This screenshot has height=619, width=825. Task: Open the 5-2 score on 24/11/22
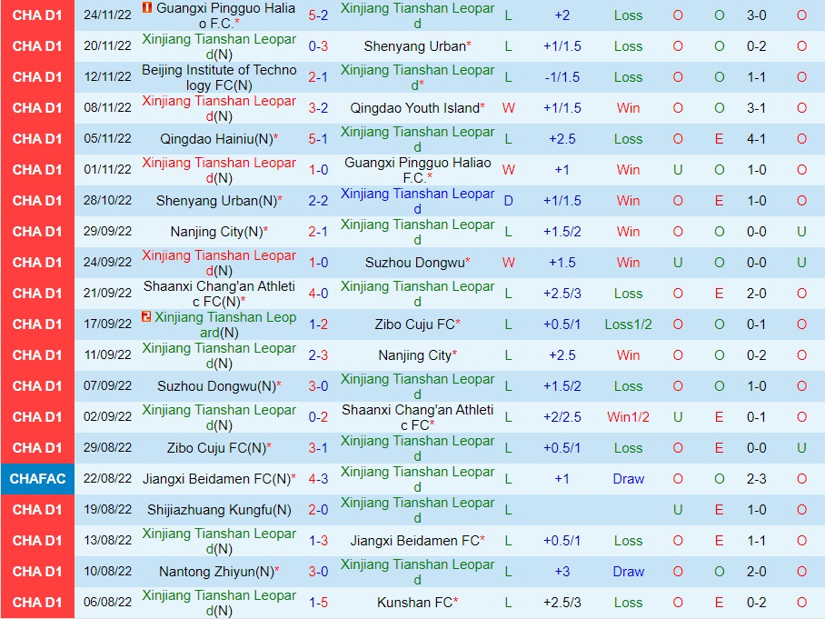(318, 15)
